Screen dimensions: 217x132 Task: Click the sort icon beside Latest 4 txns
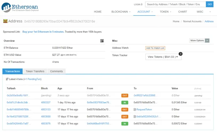[x=7, y=79]
